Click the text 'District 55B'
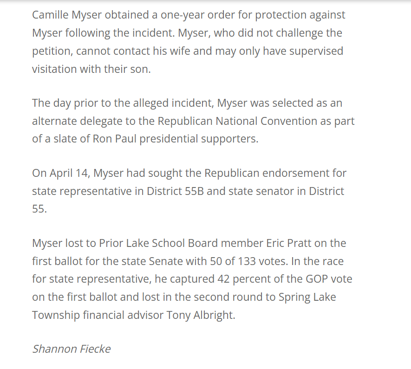411x369 pixels. coord(175,191)
